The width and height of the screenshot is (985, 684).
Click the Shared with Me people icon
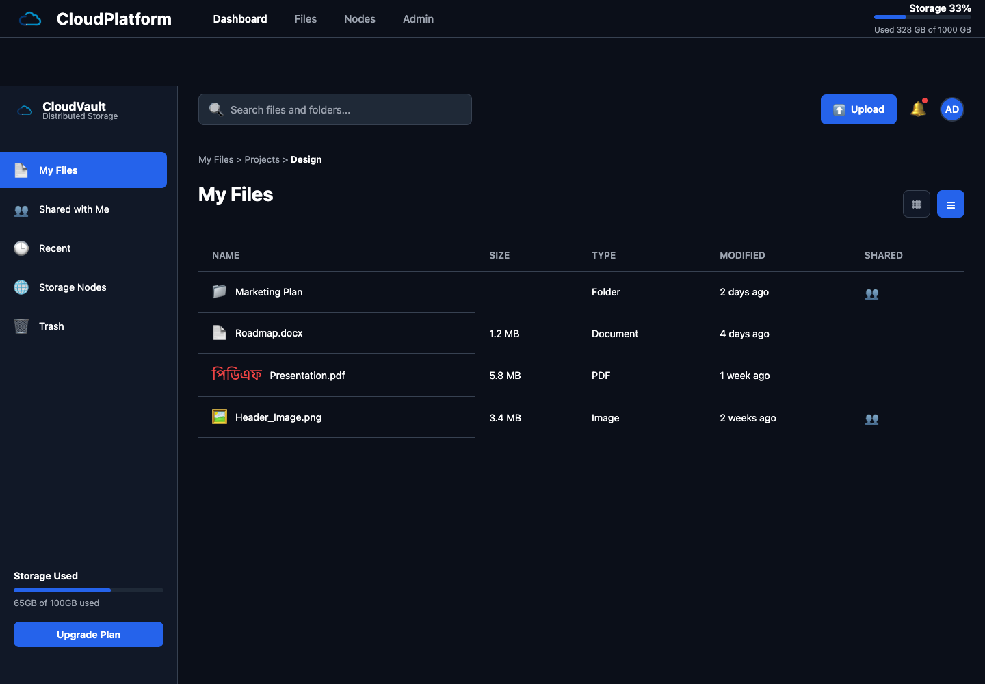click(21, 210)
